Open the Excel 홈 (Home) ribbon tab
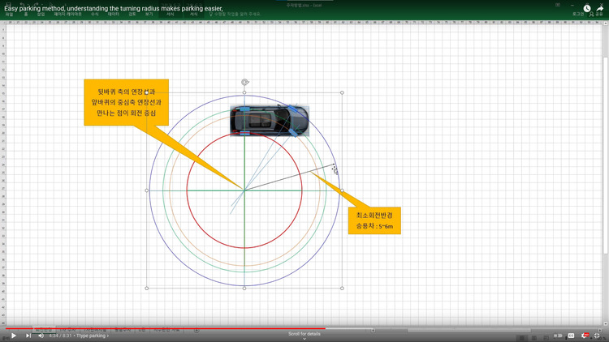 (x=26, y=15)
